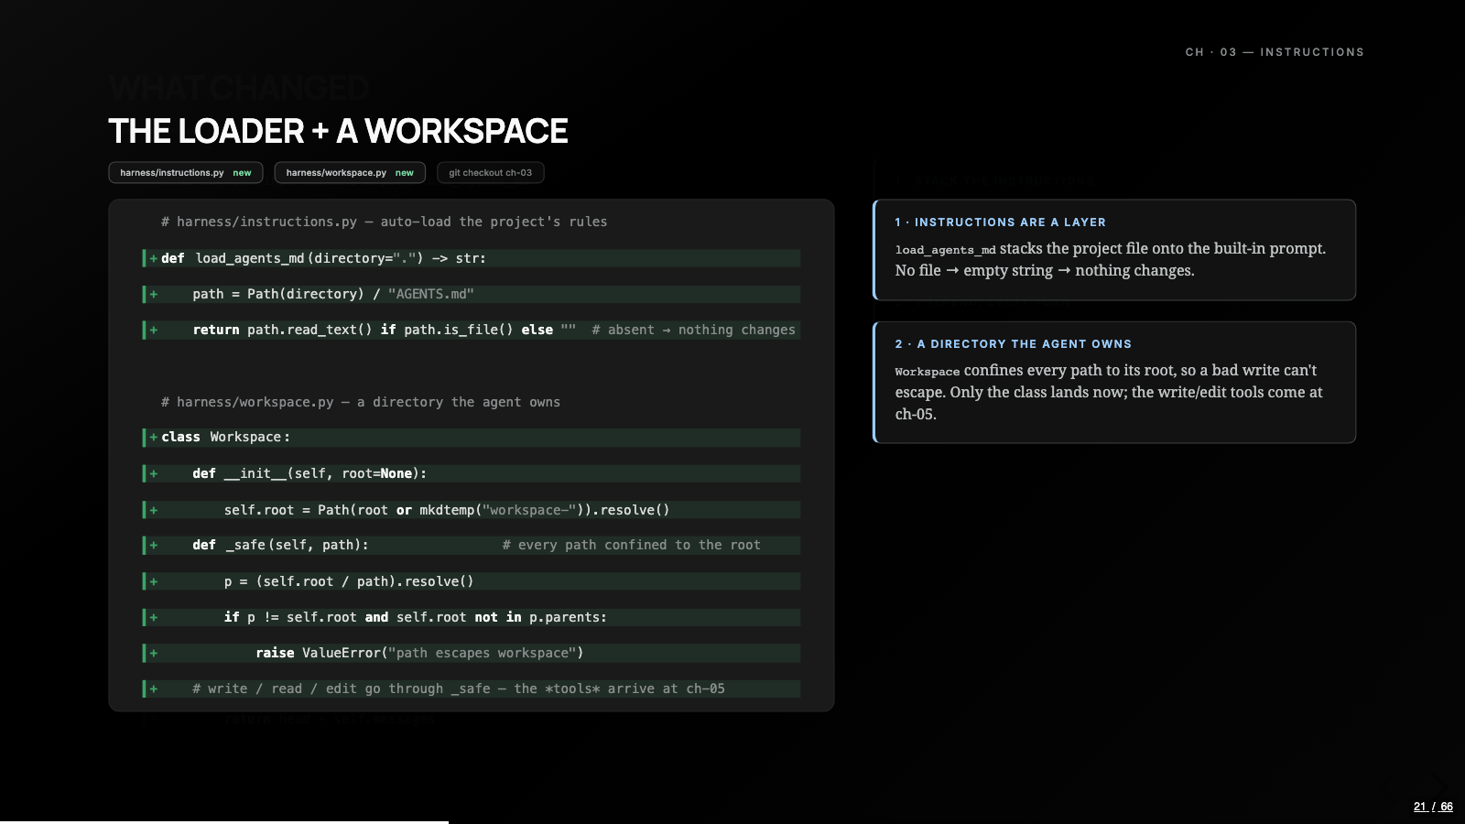Screen dimensions: 1465x824
Task: Click the 'THE LOADER + A WORKSPACE' heading
Action: click(x=338, y=132)
